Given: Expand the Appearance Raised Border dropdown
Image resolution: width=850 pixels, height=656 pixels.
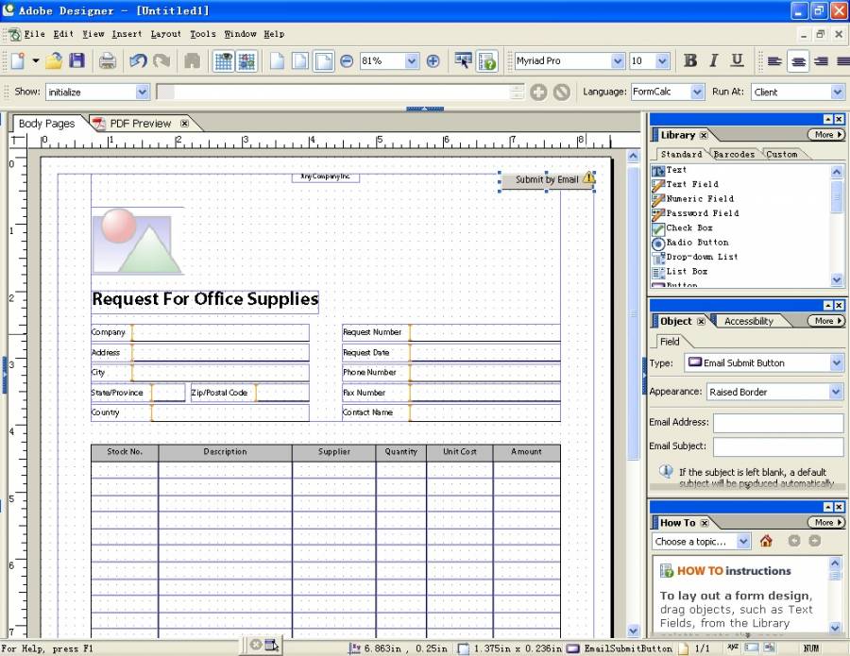Looking at the screenshot, I should [836, 392].
